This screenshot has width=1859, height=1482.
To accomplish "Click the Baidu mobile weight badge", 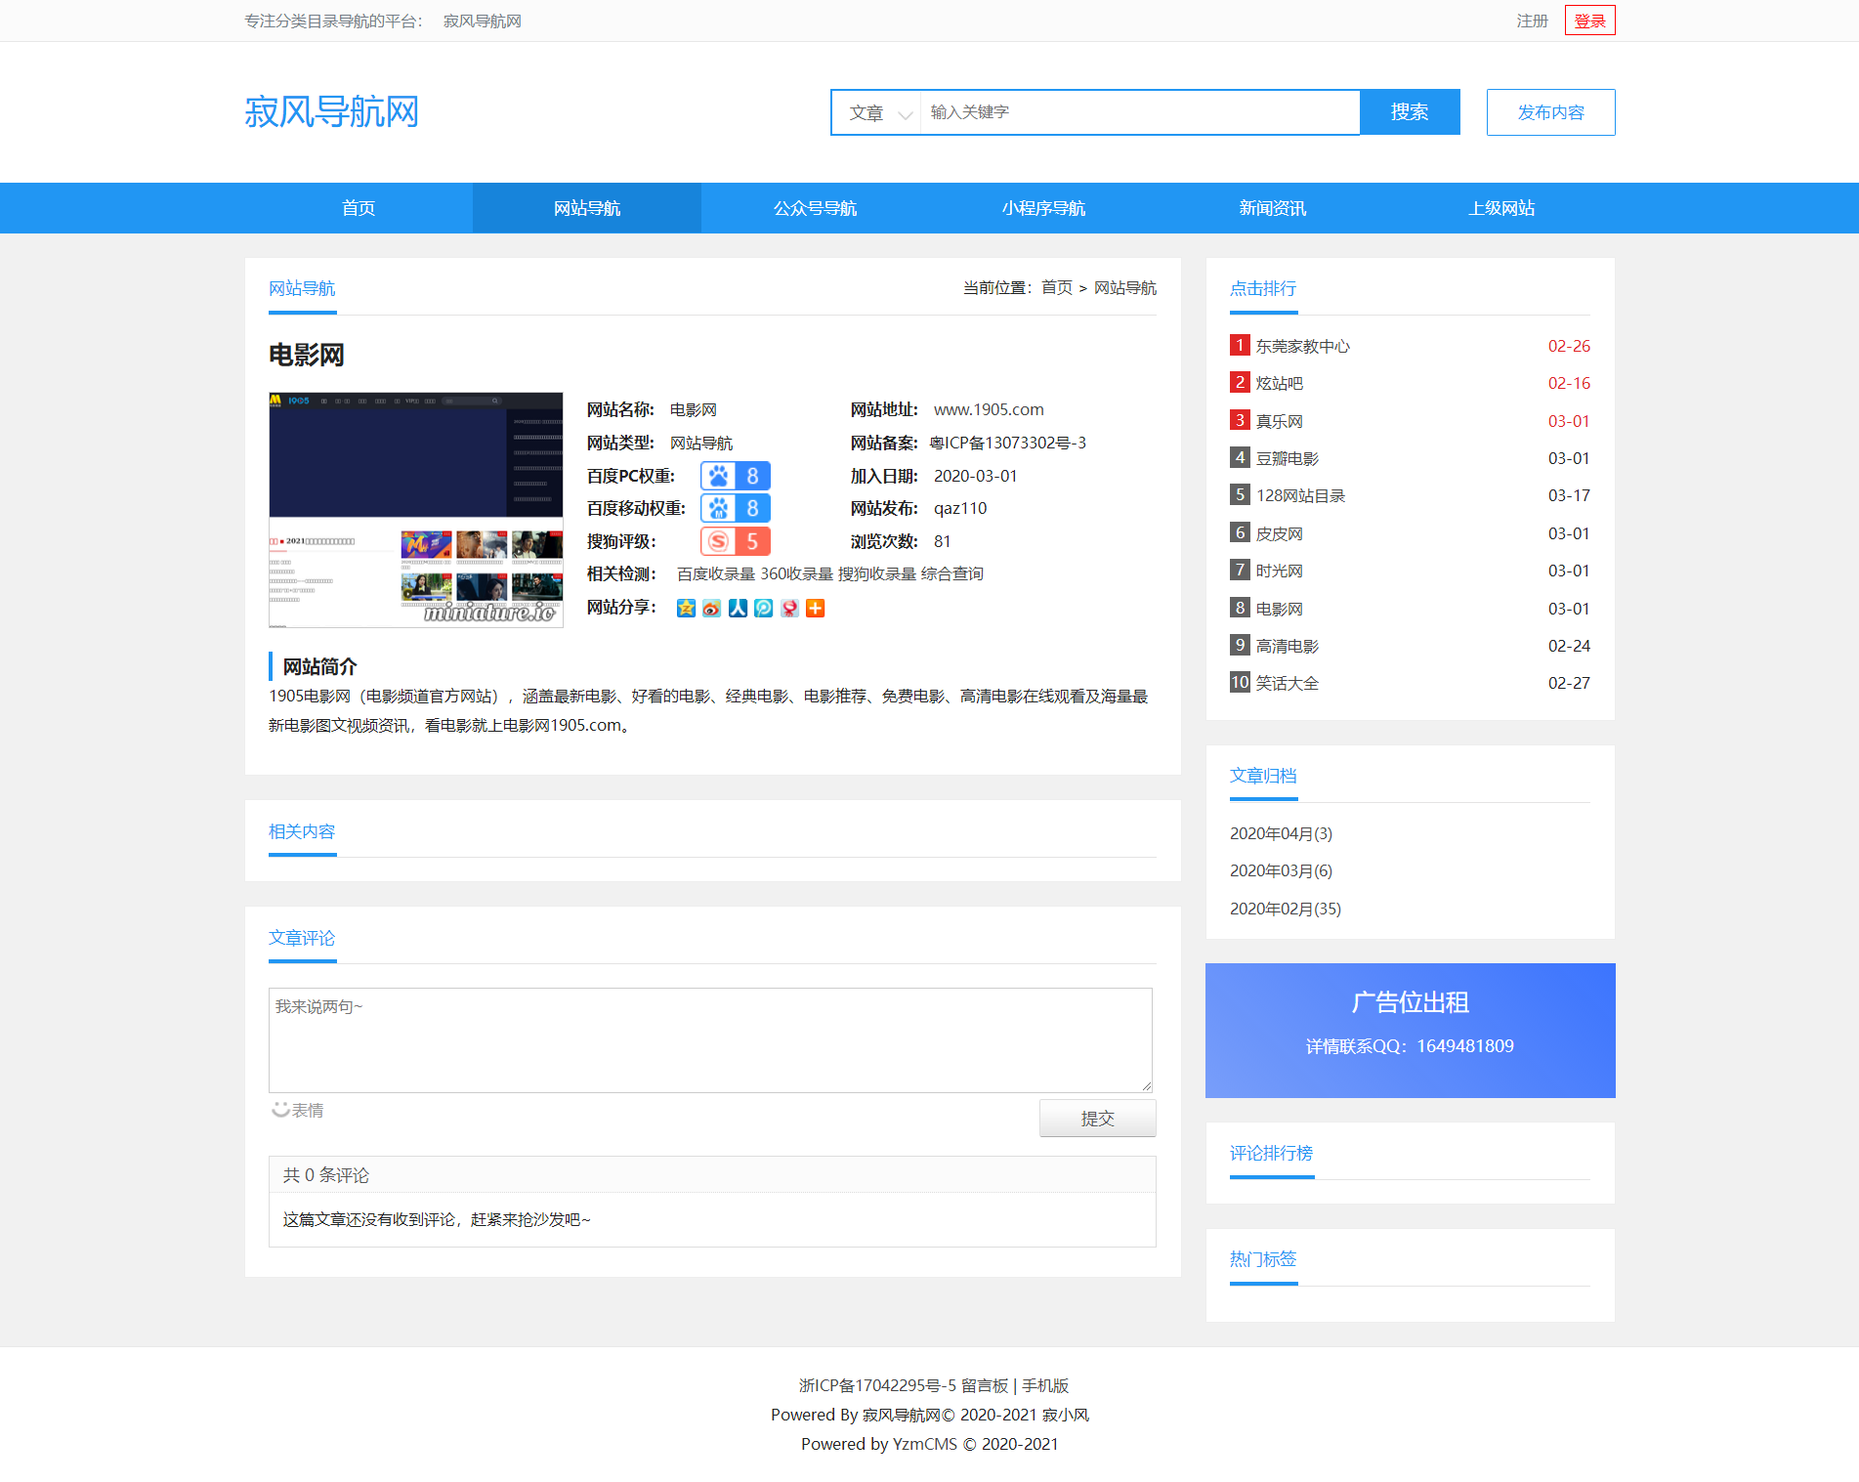I will click(736, 508).
